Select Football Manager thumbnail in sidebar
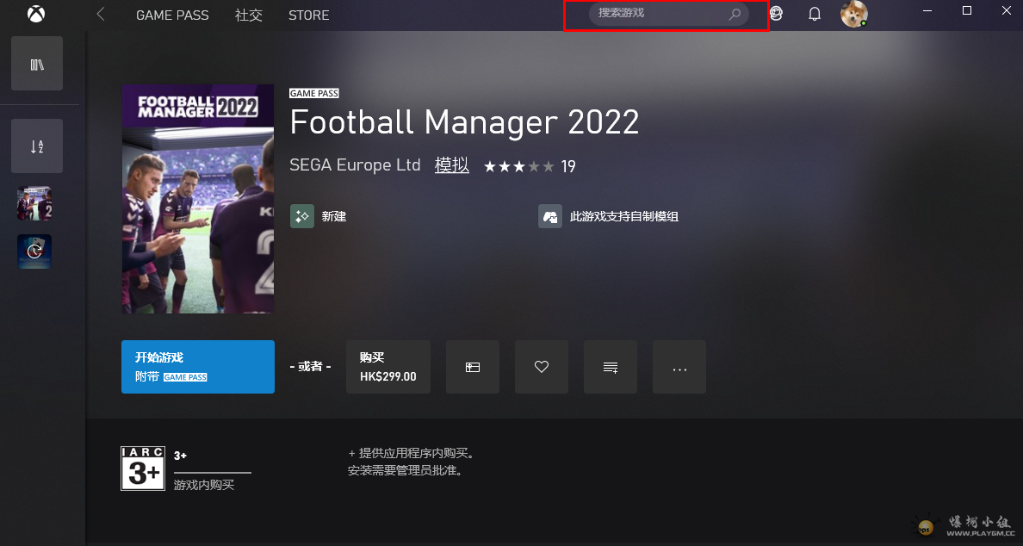The image size is (1023, 546). click(x=34, y=203)
